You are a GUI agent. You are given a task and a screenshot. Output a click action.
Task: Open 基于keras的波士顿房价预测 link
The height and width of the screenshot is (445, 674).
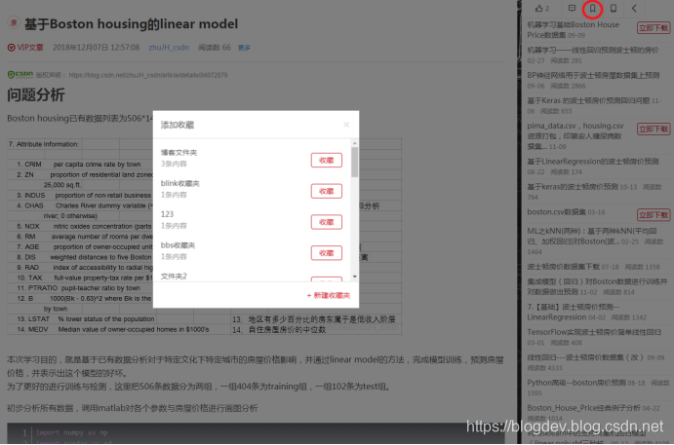tap(573, 187)
